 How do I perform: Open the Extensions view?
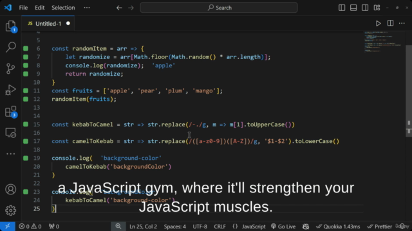point(11,112)
